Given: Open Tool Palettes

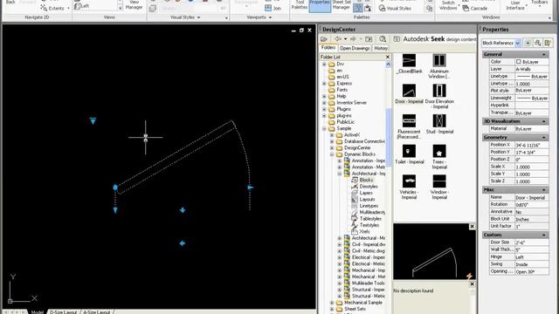Looking at the screenshot, I should click(299, 4).
